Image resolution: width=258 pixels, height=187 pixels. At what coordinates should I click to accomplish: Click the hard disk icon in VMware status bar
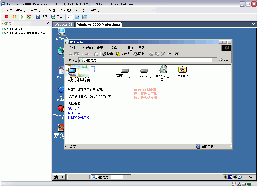(244, 184)
